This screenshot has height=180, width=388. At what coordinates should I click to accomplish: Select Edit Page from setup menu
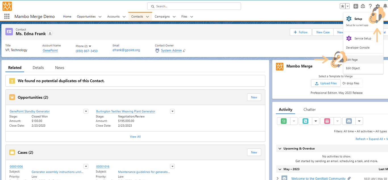pos(352,60)
